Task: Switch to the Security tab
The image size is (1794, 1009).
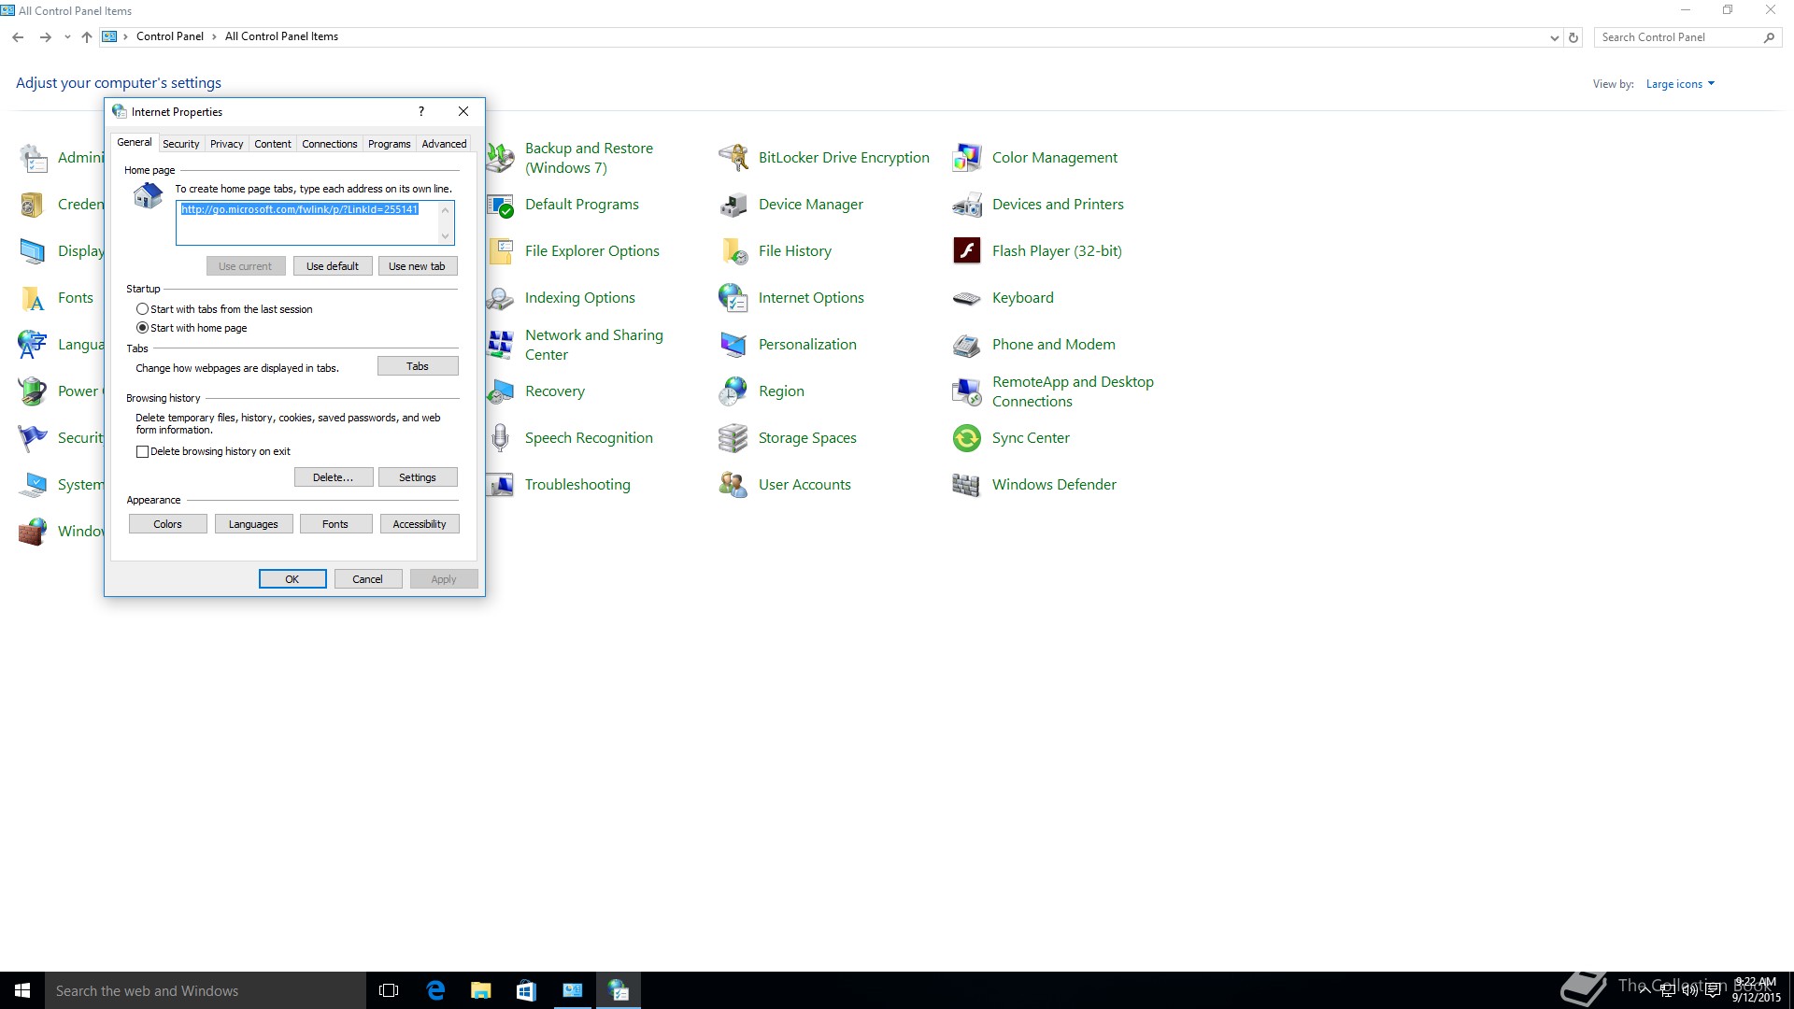Action: [x=180, y=144]
